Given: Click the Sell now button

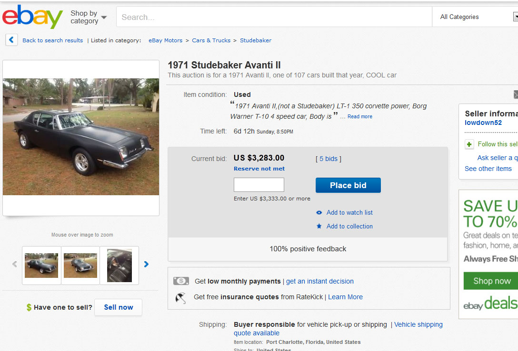Looking at the screenshot, I should 118,307.
